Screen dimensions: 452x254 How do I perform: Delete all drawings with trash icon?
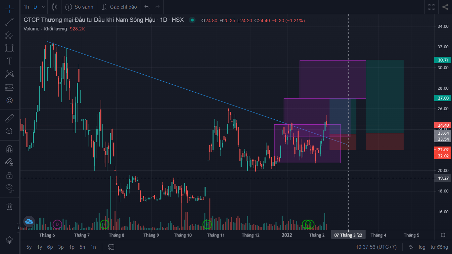click(10, 206)
